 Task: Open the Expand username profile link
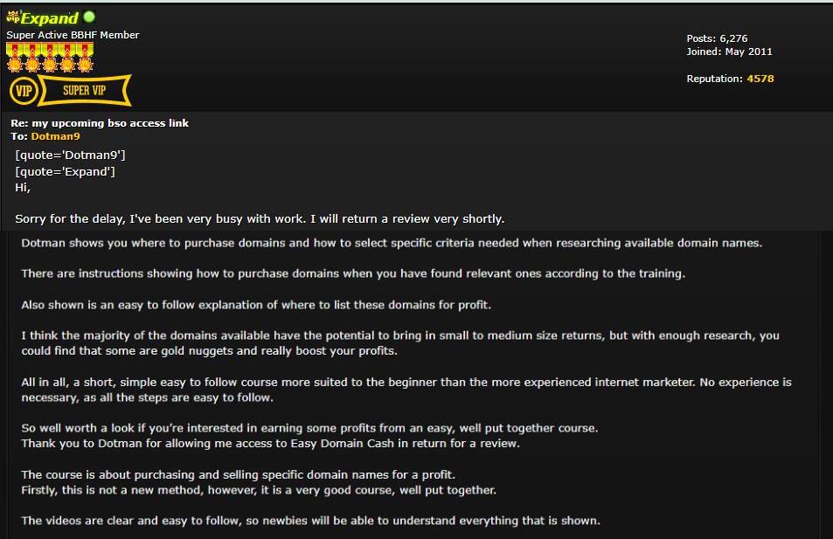[50, 18]
